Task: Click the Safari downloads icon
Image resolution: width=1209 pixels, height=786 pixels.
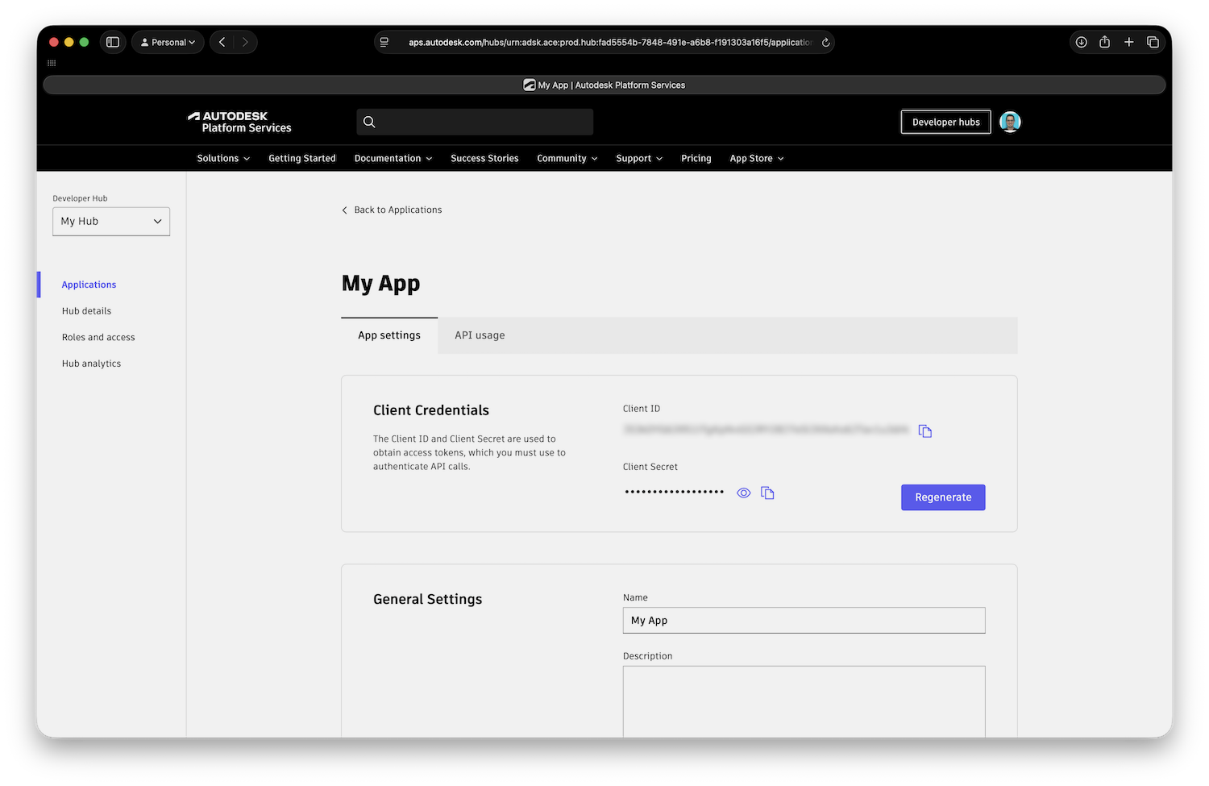Action: 1081,42
